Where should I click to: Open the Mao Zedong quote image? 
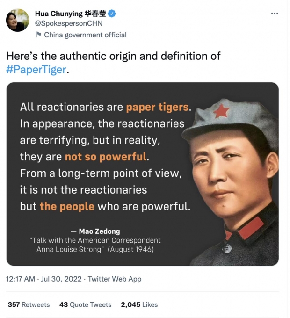142,174
